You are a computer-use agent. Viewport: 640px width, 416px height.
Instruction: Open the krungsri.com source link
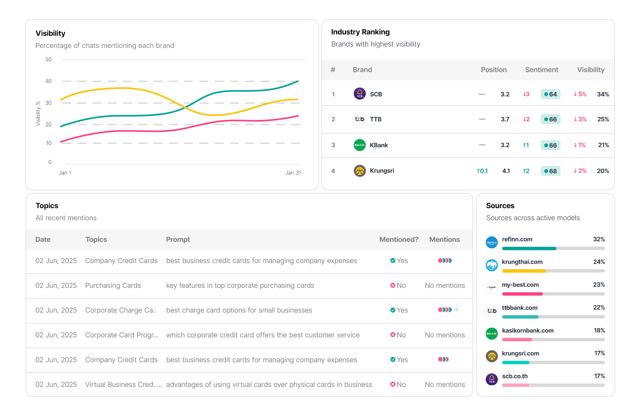(520, 353)
